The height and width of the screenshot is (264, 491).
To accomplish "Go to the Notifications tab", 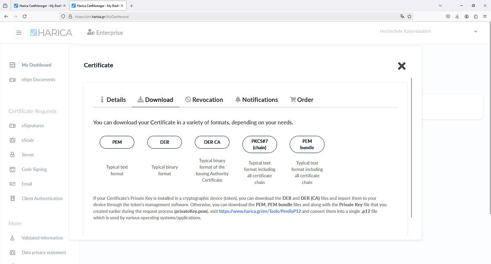I will 256,99.
